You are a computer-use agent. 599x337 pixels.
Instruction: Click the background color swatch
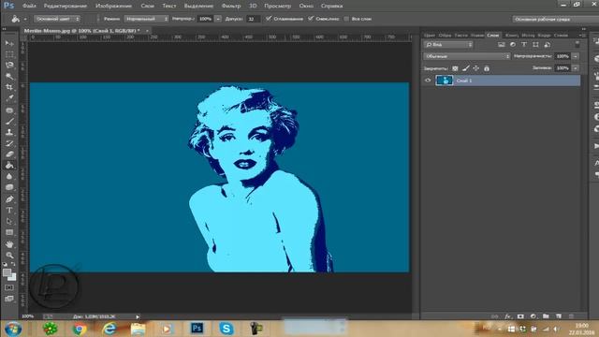tap(12, 277)
